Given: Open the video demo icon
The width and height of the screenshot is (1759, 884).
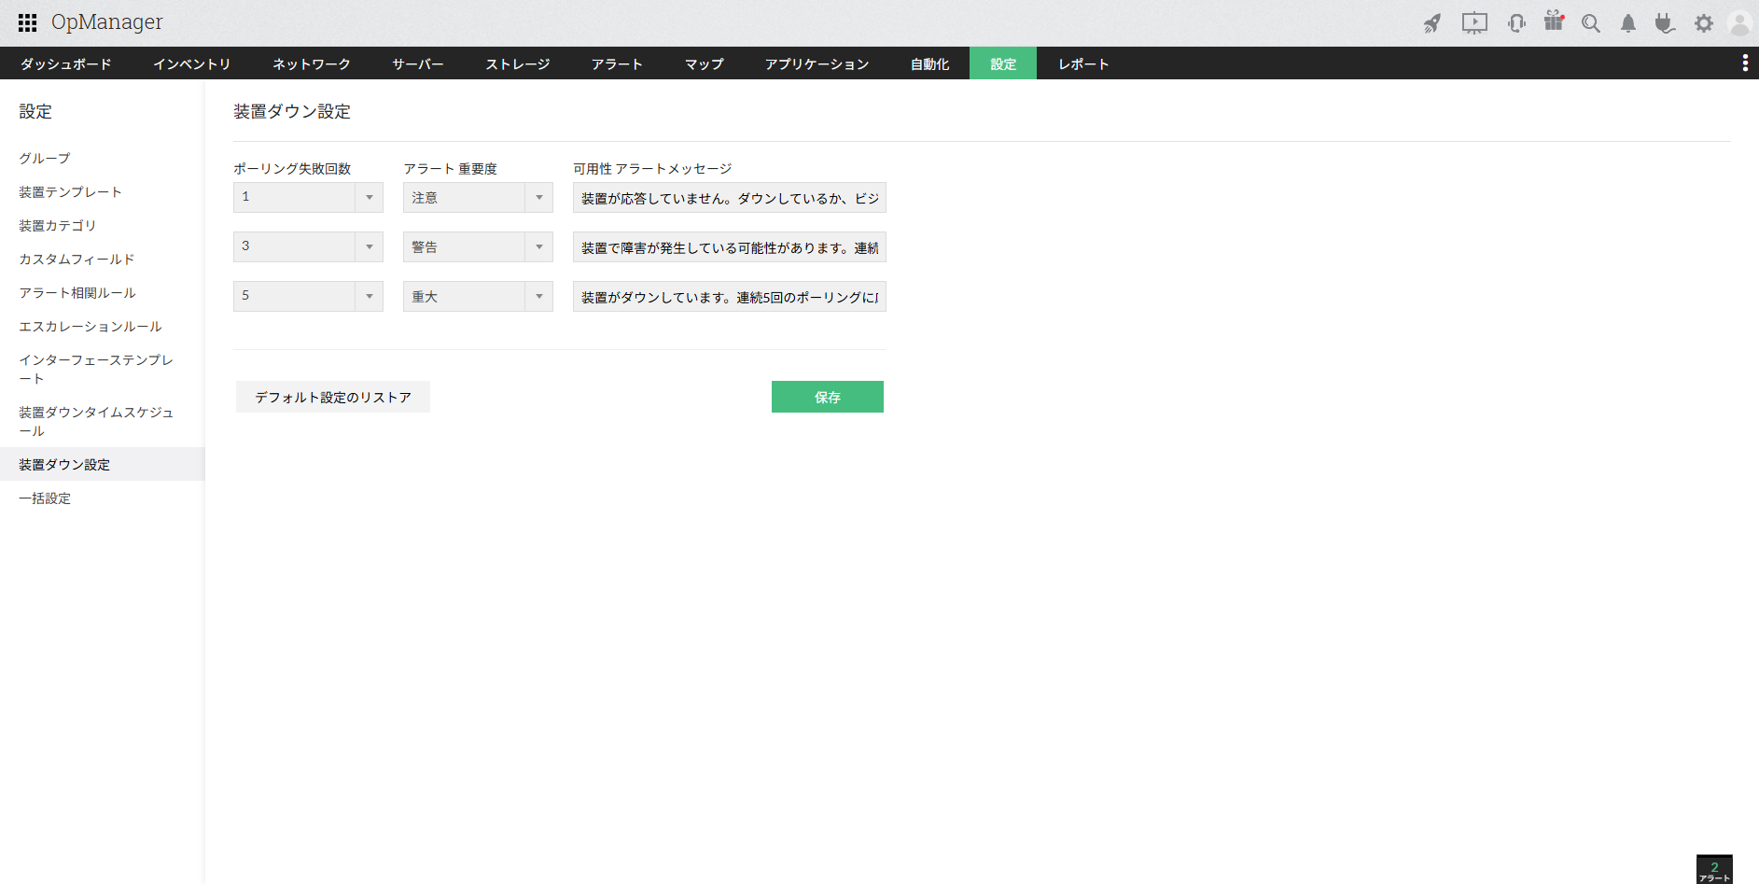Looking at the screenshot, I should [1474, 22].
